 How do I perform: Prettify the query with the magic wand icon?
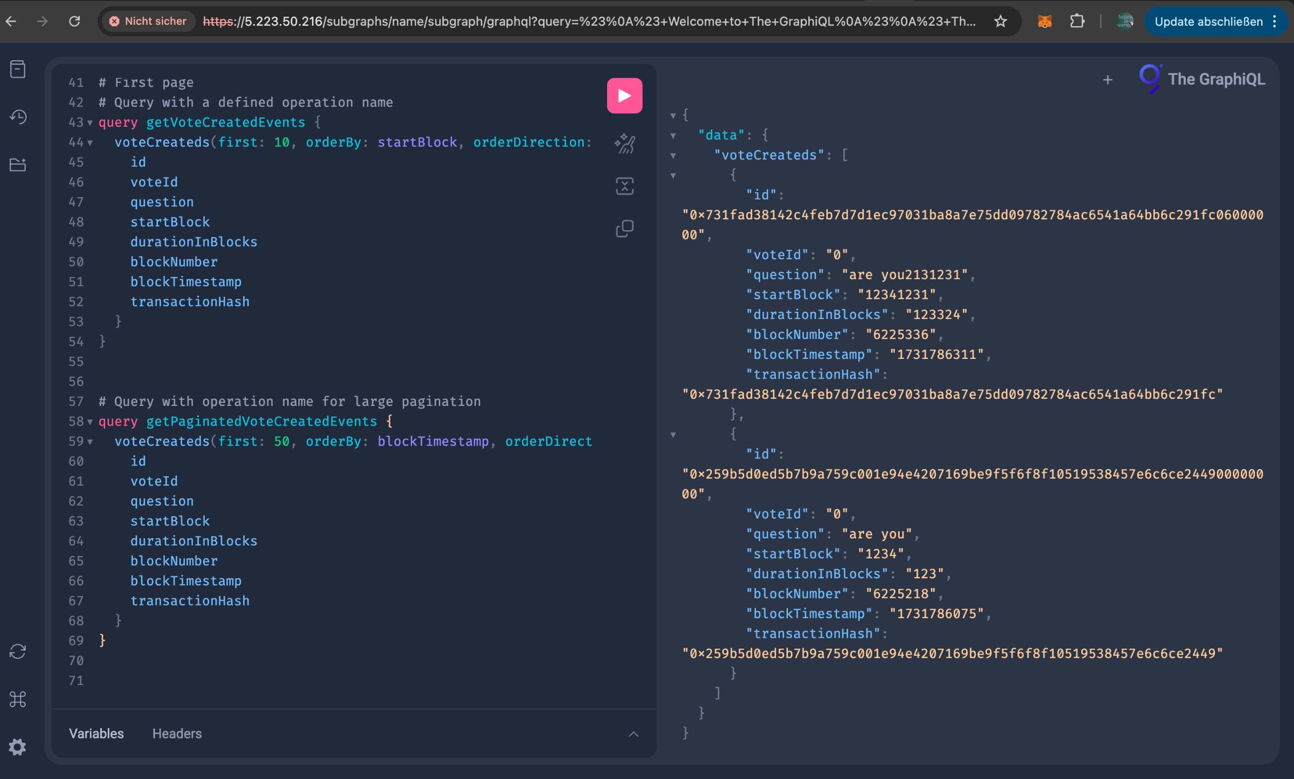(624, 143)
